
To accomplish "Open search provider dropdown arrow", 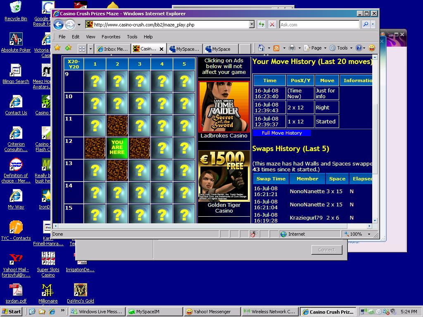I will [373, 24].
